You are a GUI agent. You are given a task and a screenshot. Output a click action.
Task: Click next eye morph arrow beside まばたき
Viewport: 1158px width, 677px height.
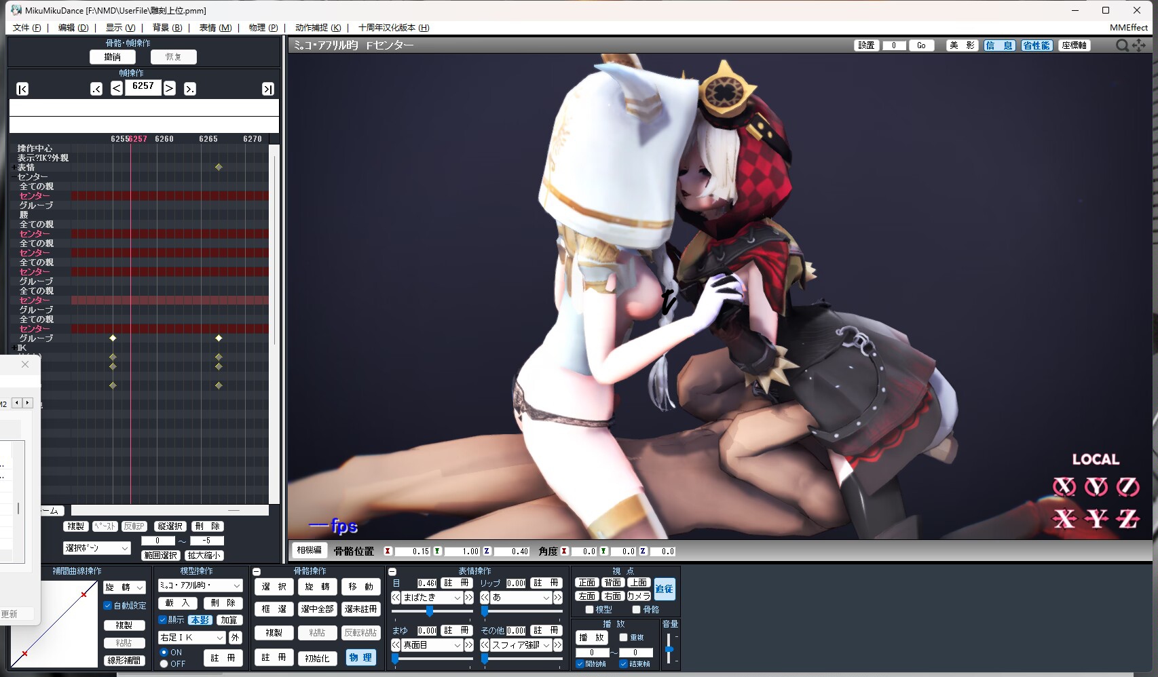pos(469,598)
